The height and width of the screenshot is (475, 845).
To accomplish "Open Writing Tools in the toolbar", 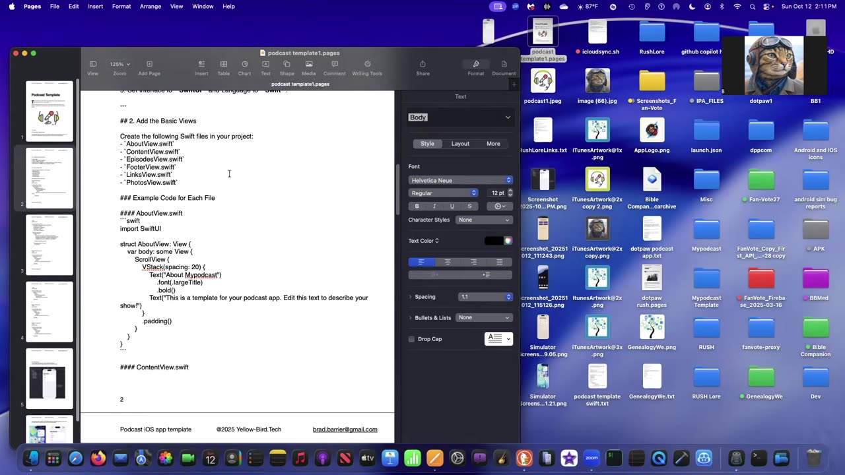I will 367,68.
